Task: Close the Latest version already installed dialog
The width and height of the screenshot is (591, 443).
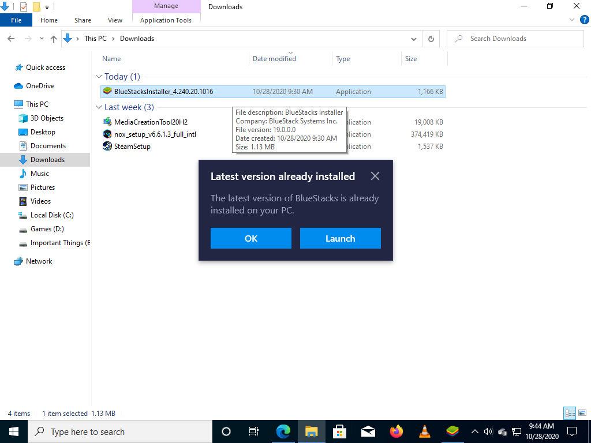Action: click(375, 176)
